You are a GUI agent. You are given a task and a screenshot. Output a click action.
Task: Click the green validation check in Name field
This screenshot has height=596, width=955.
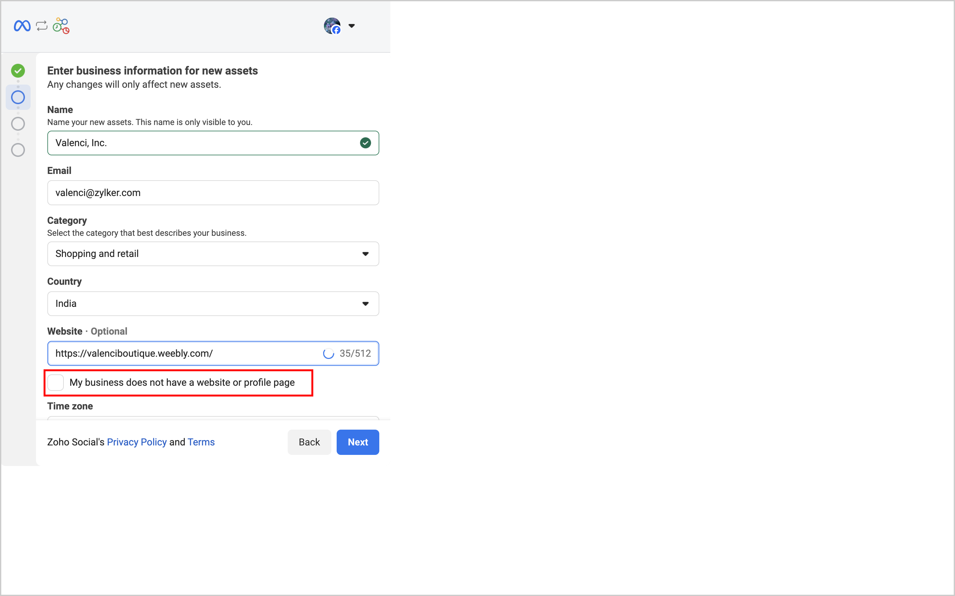pyautogui.click(x=365, y=143)
